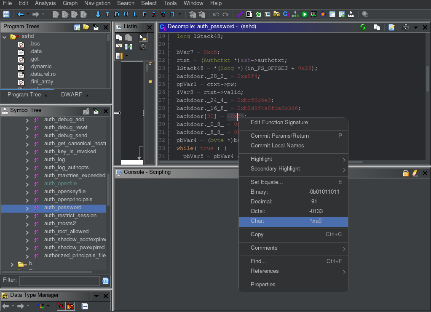Toggle Data Type Manager preview window button
This screenshot has height=312, width=431.
point(85,306)
